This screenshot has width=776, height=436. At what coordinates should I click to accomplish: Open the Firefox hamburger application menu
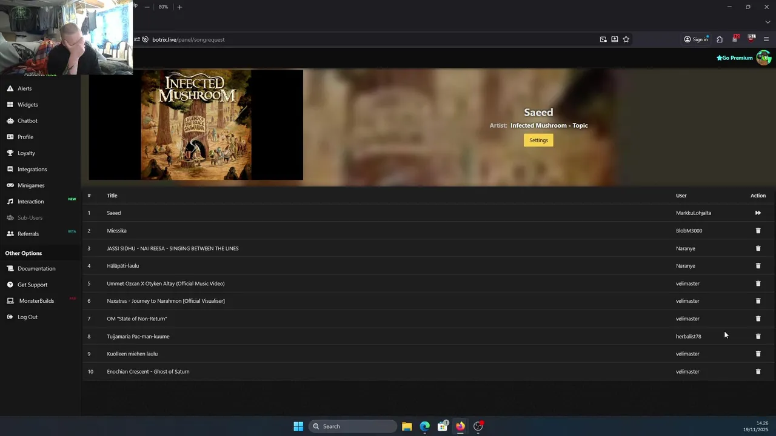(x=766, y=39)
